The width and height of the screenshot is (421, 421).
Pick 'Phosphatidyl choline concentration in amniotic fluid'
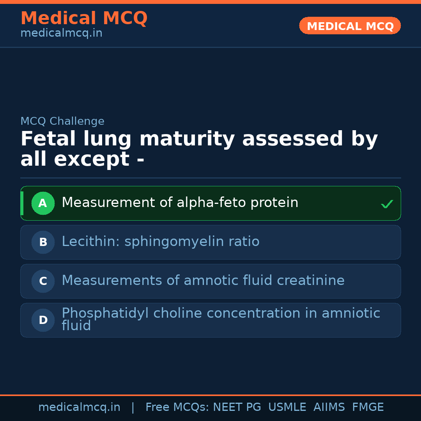click(x=221, y=319)
